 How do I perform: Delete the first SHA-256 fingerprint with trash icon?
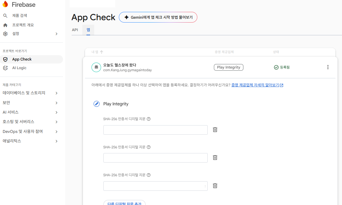coord(215,130)
